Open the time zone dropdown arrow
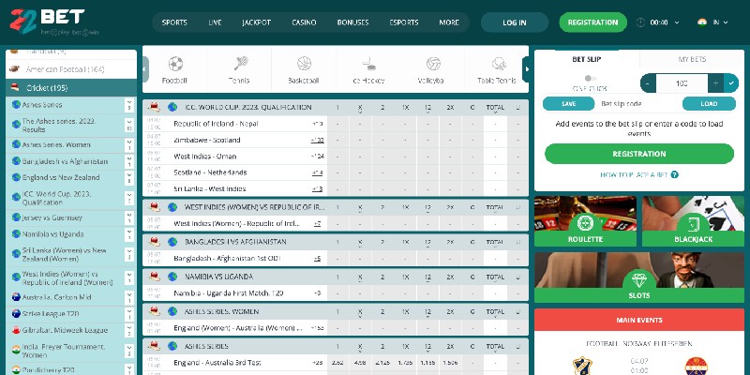Screen dimensions: 750x375 677,22
